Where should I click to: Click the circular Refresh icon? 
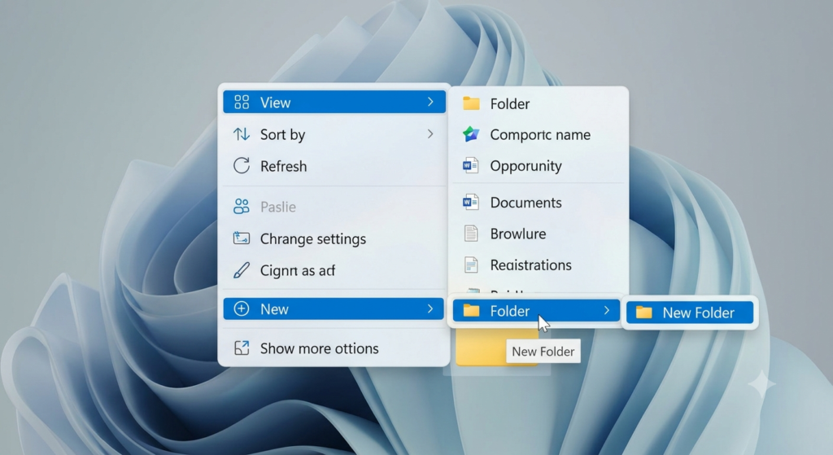pos(242,165)
